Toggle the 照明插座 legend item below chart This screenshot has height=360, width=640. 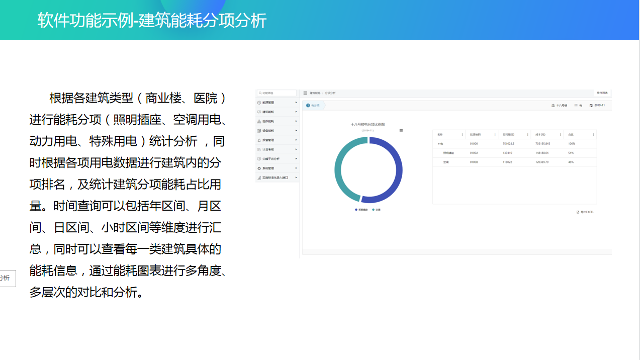[x=361, y=210]
